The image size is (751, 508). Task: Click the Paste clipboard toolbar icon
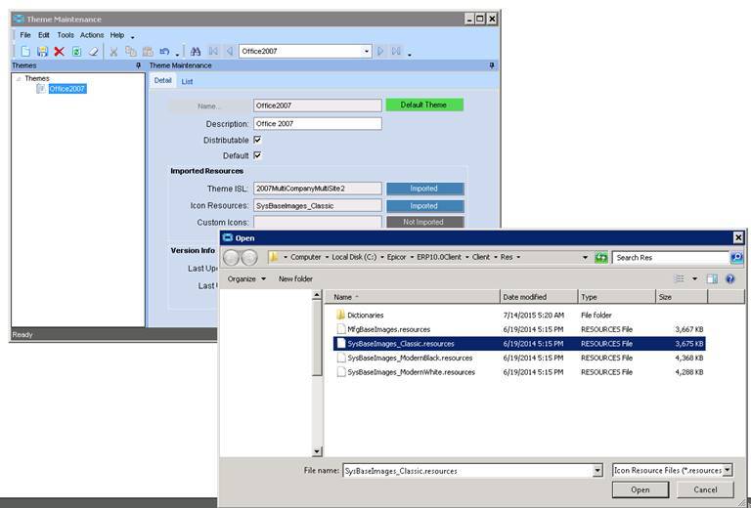pyautogui.click(x=148, y=51)
